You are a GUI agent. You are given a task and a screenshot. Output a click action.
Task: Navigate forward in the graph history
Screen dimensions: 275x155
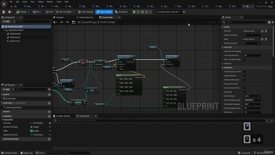pyautogui.click(x=67, y=22)
